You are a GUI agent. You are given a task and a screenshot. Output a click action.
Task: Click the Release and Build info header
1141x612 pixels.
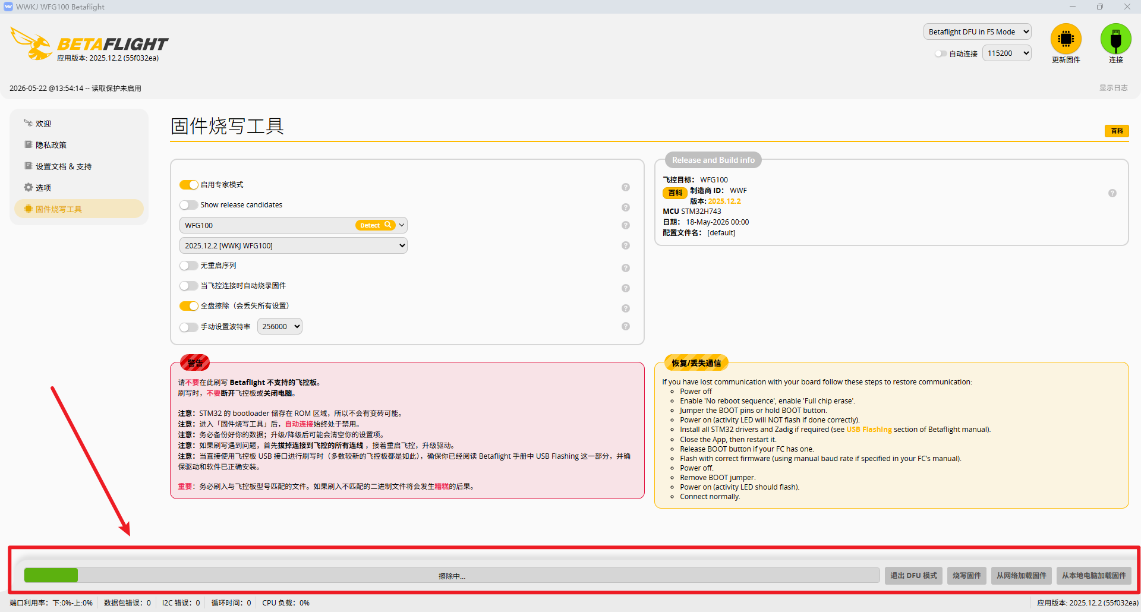tap(713, 160)
